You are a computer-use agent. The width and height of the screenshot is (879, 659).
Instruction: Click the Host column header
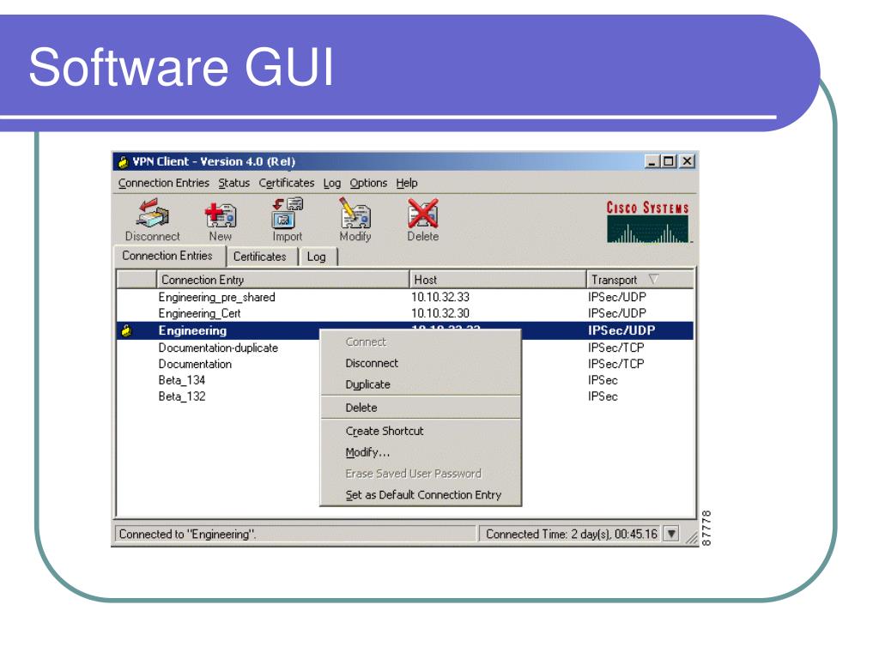[x=497, y=279]
